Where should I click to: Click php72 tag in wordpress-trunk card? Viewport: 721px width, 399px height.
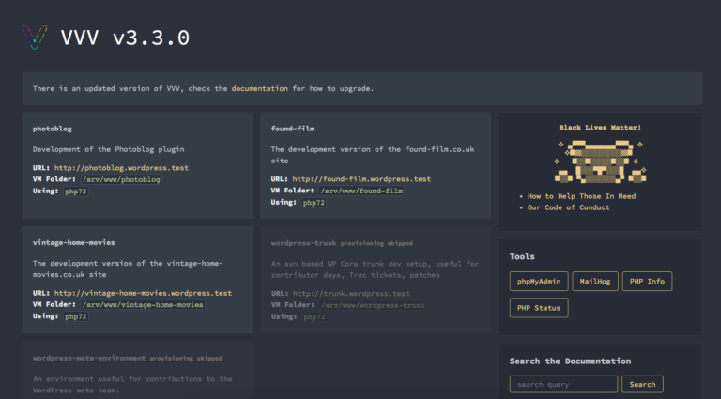(x=314, y=316)
